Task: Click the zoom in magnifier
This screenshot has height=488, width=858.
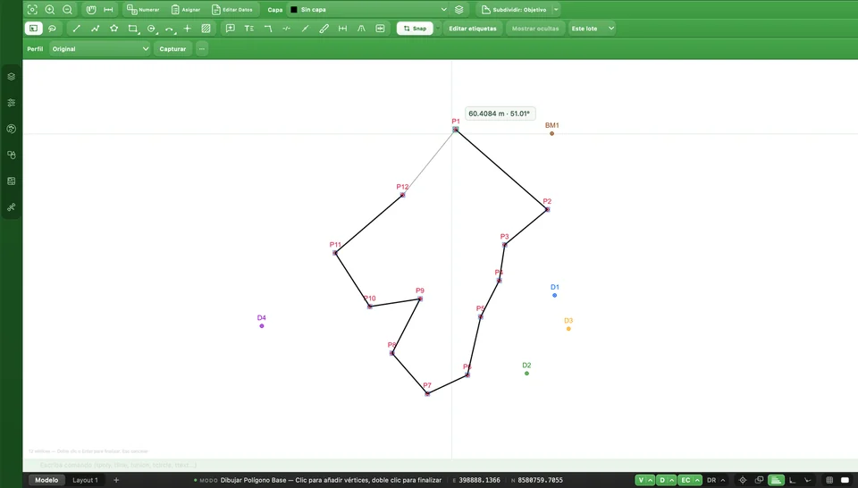Action: [50, 9]
